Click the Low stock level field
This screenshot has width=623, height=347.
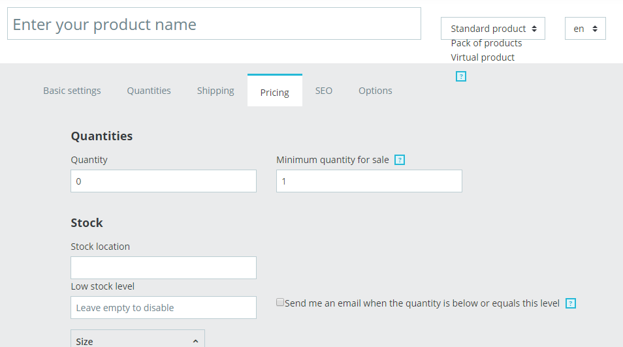click(163, 308)
